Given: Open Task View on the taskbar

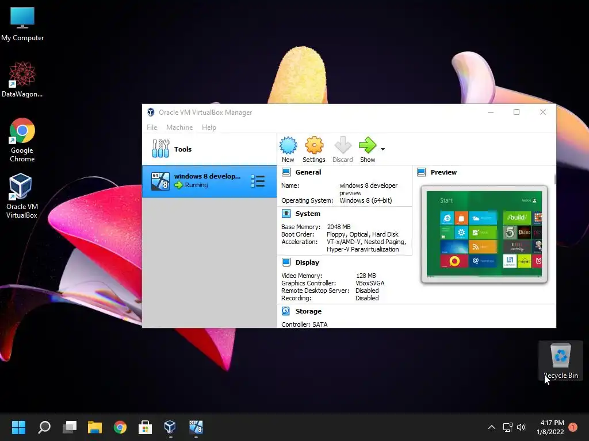Looking at the screenshot, I should (x=70, y=427).
